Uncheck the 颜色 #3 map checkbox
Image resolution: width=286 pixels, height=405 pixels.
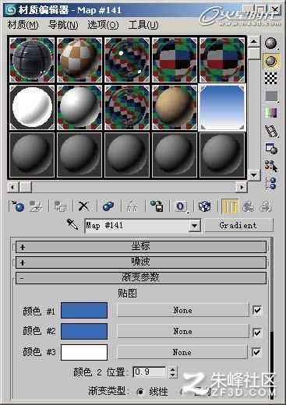pos(256,352)
